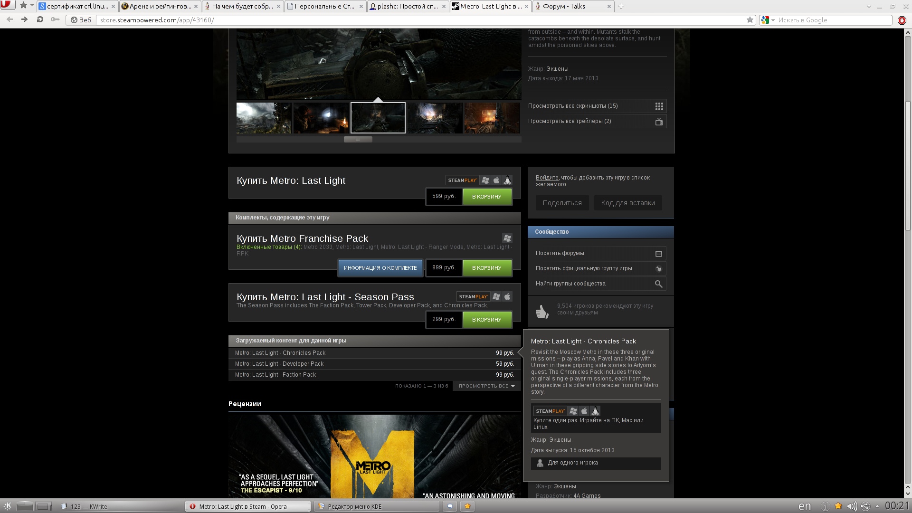The image size is (912, 513).
Task: Open the bookmarks star menu near tabs
Action: [26, 6]
